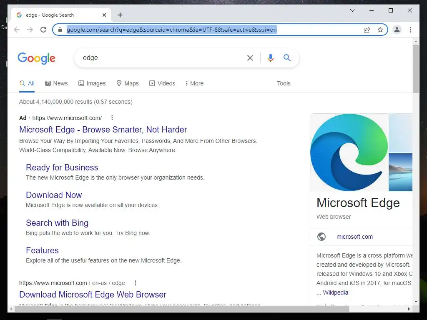
Task: Open the tab search chevron
Action: (x=352, y=10)
